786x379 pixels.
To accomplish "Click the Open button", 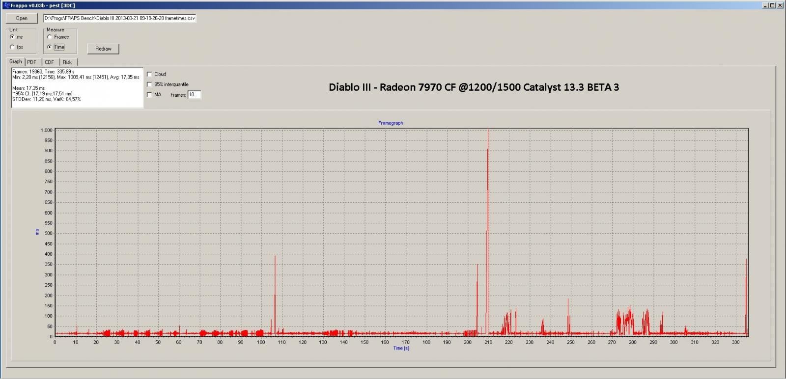I will [22, 18].
